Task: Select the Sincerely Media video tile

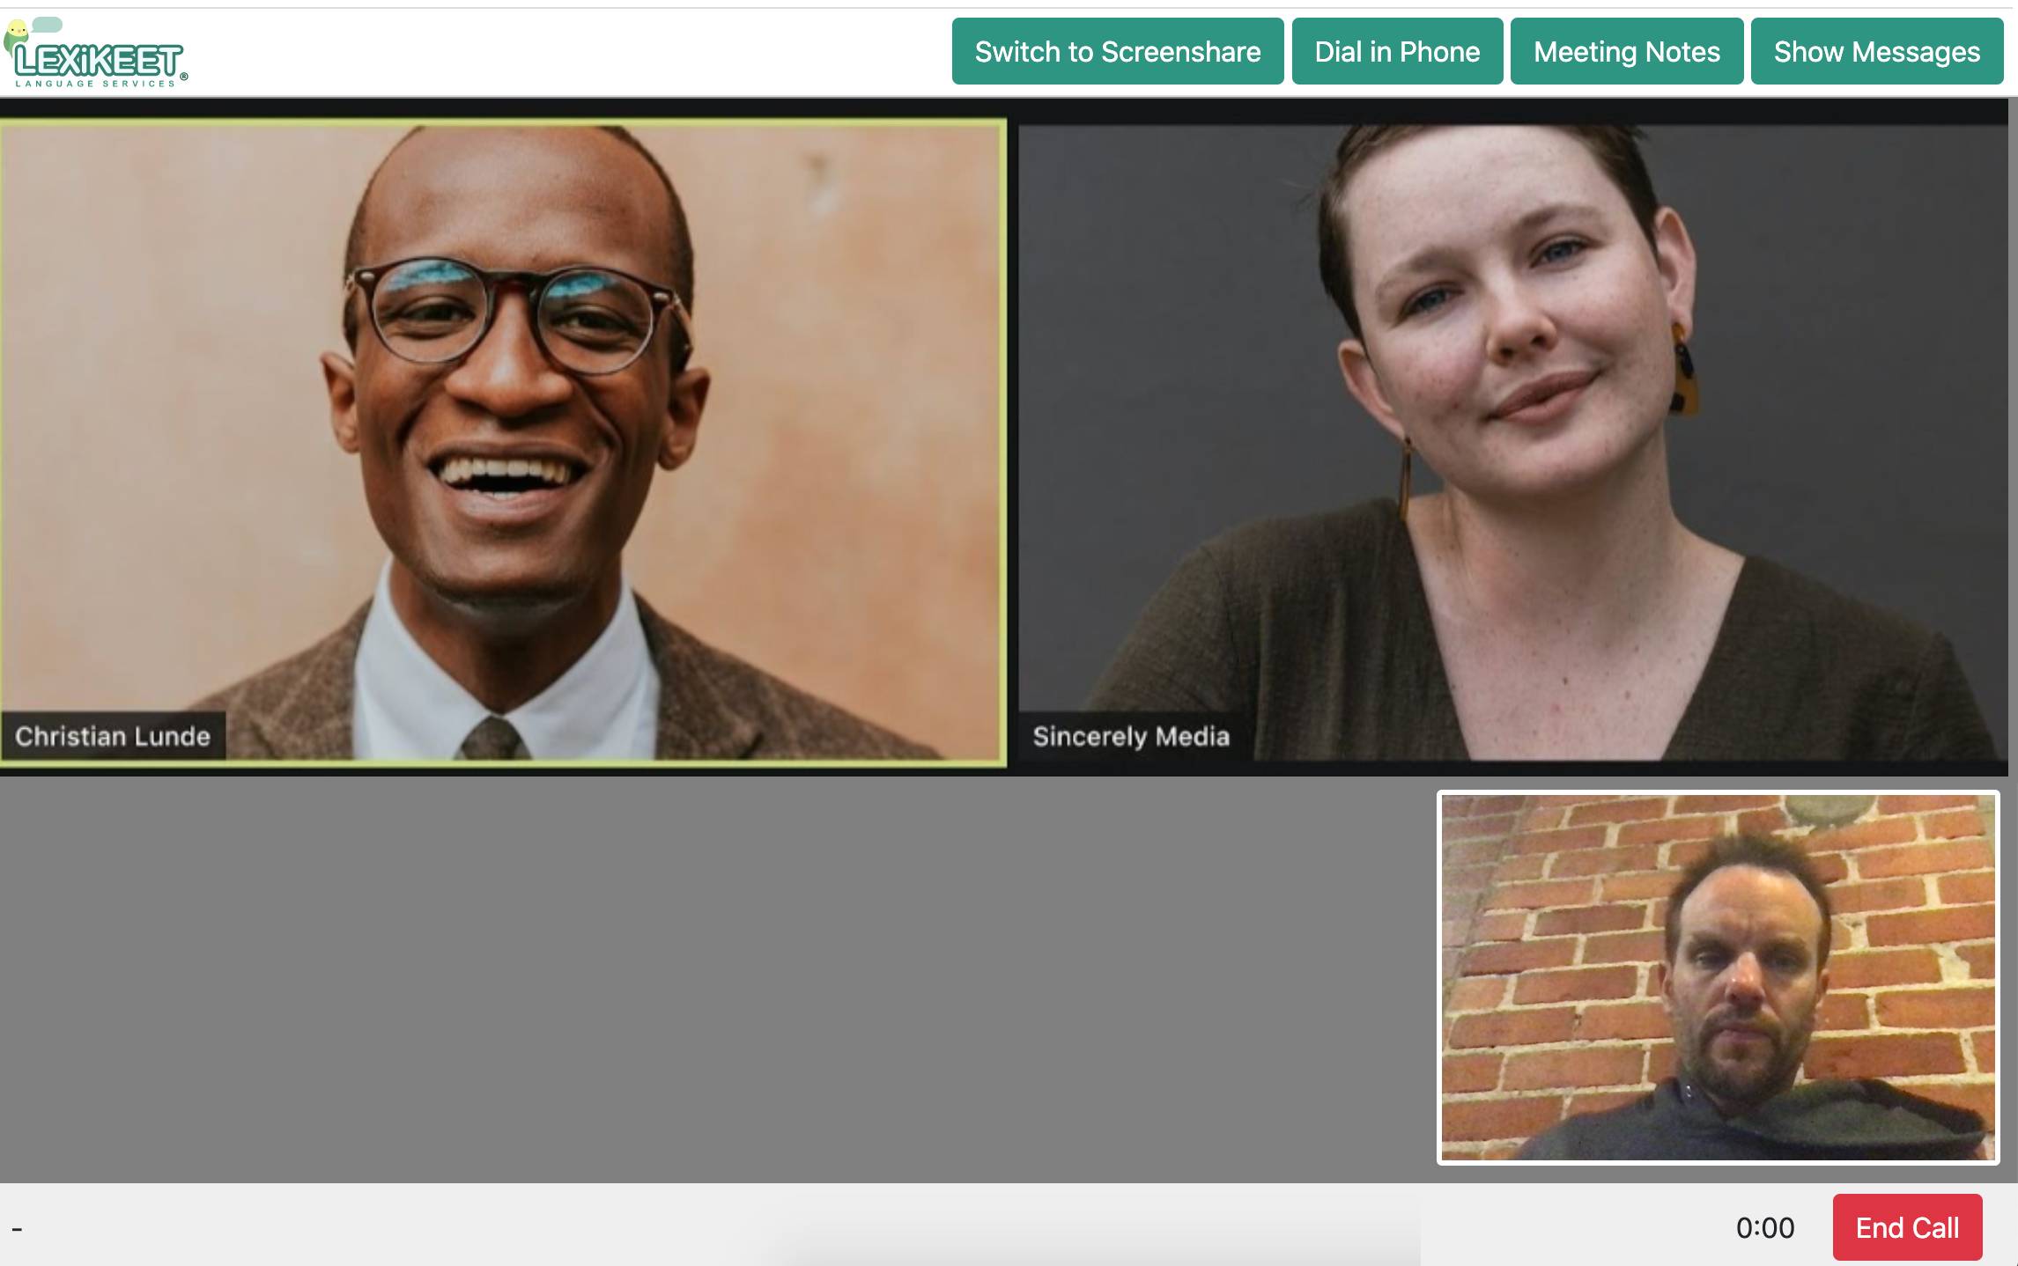Action: (1512, 443)
